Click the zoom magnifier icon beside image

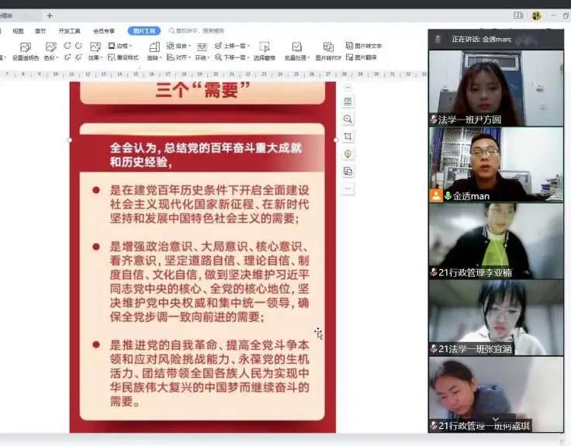(x=348, y=119)
